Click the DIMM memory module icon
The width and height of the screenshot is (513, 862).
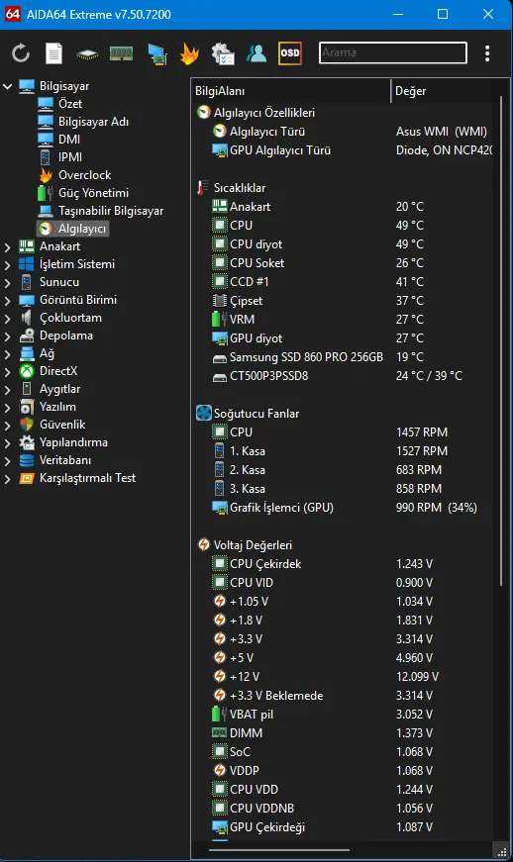(220, 732)
